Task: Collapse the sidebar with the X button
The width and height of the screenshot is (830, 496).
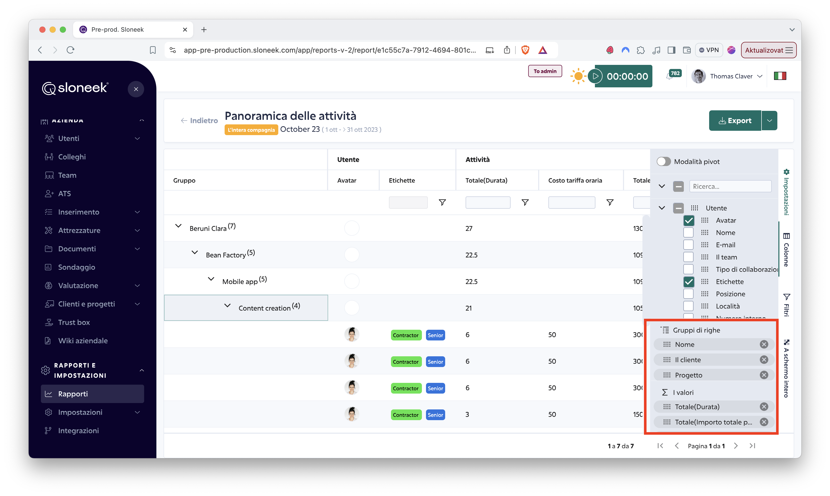Action: coord(136,89)
